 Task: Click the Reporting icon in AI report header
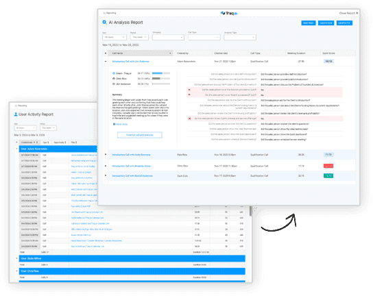[x=104, y=13]
